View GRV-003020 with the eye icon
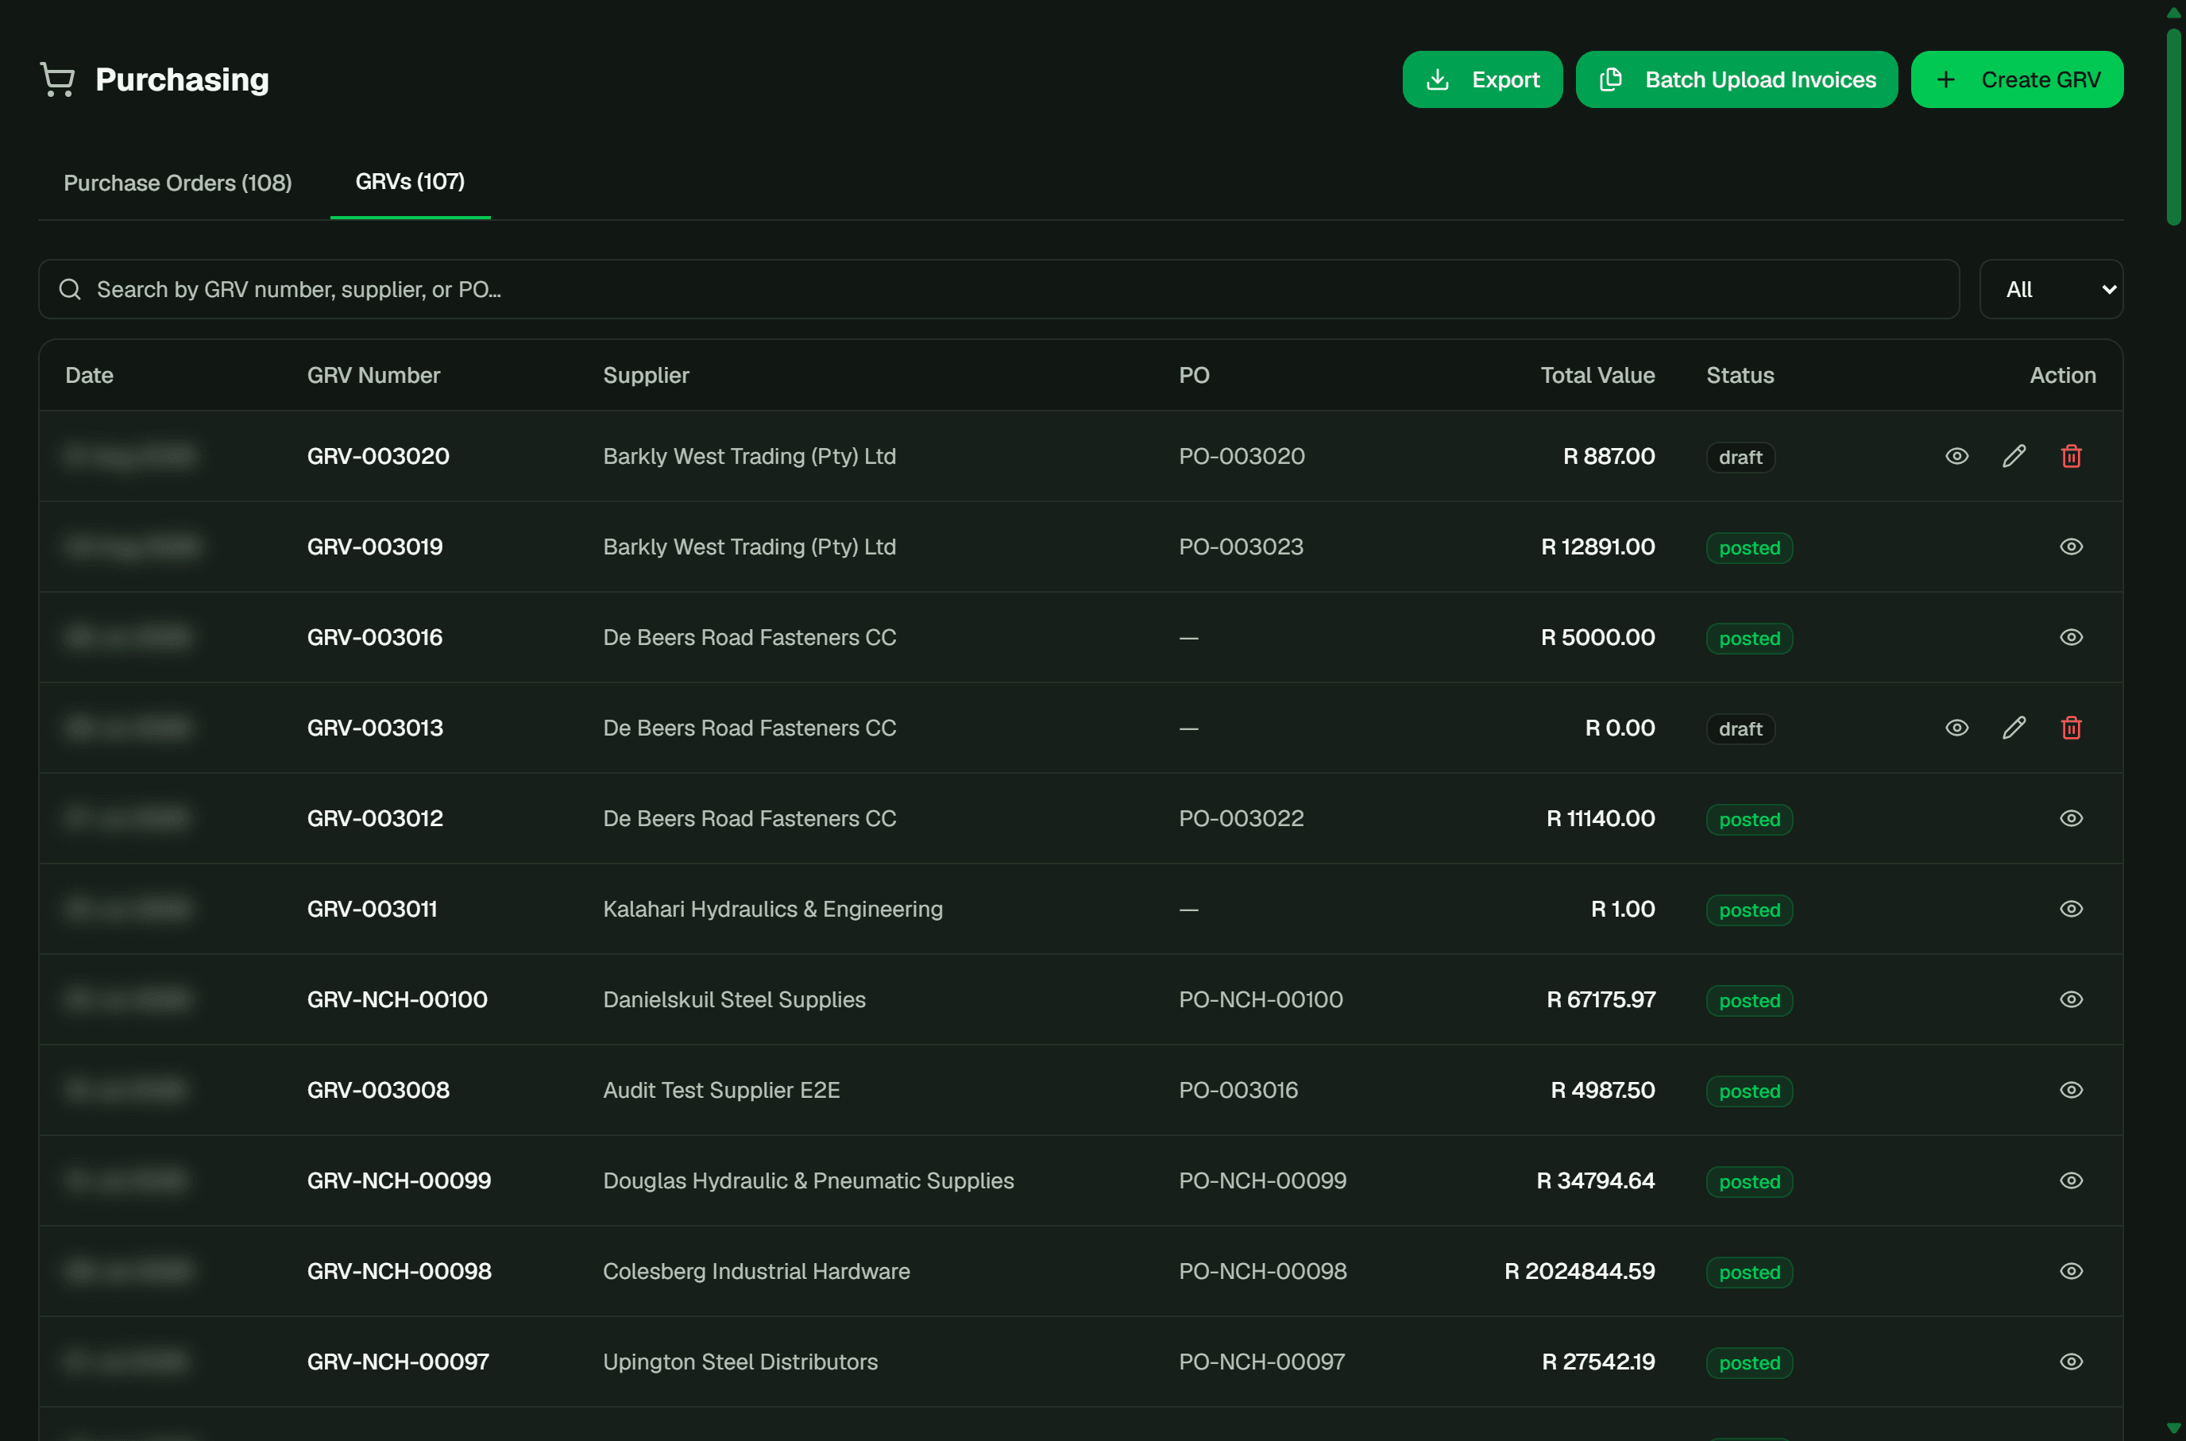The width and height of the screenshot is (2186, 1441). point(1956,456)
